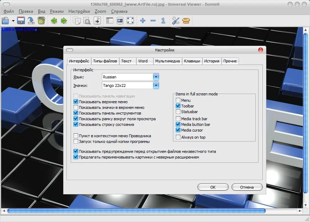
Task: Click the scroll left arrow at bottom
Action: pos(4,211)
